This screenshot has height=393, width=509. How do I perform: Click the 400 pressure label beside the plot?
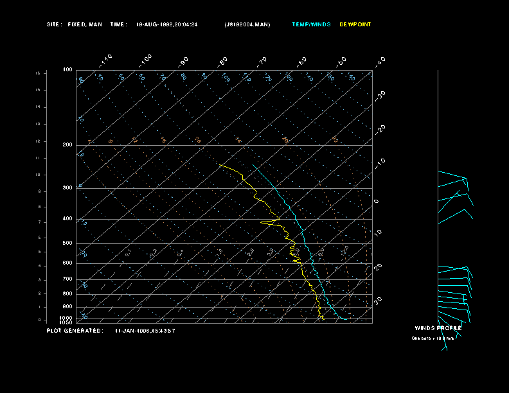(x=67, y=219)
